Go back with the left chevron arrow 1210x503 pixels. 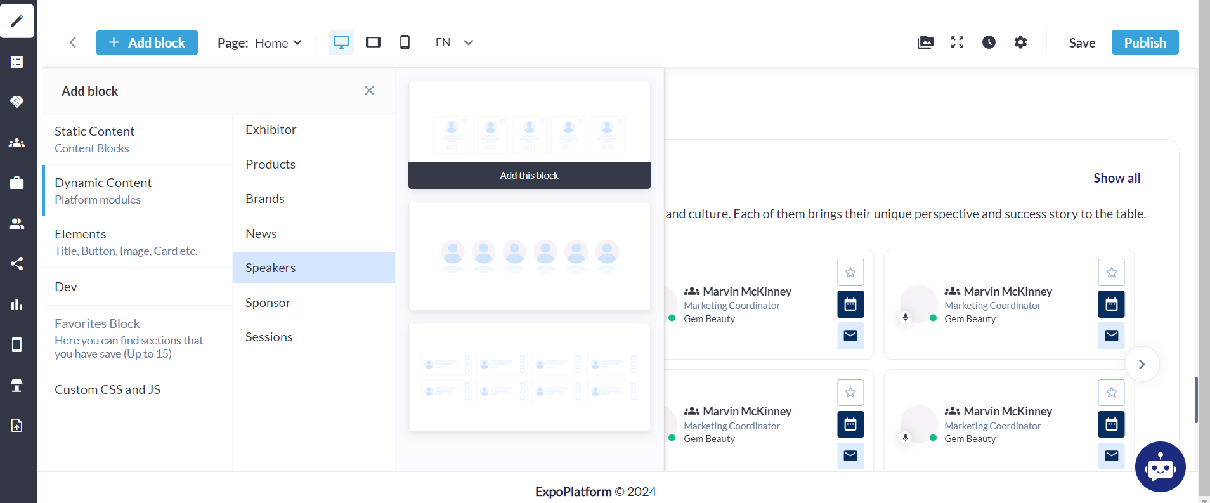[x=73, y=42]
